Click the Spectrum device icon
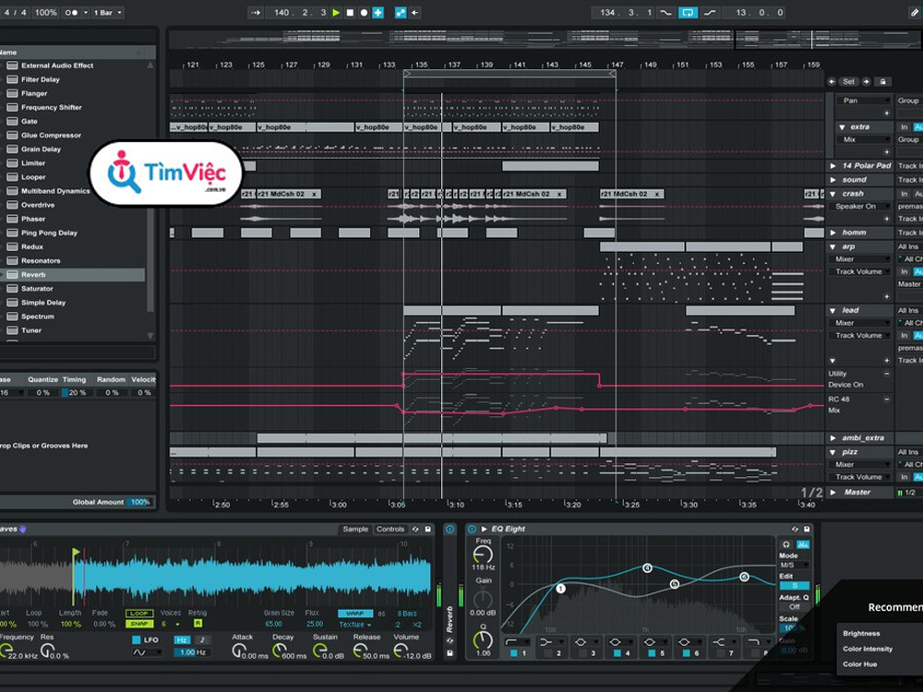 12,316
